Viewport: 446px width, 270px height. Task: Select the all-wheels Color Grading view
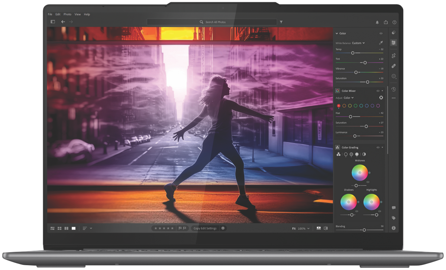[x=338, y=154]
